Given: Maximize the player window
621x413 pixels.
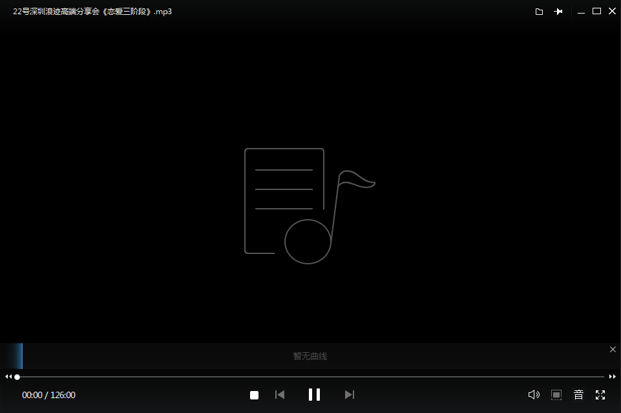Looking at the screenshot, I should (596, 11).
